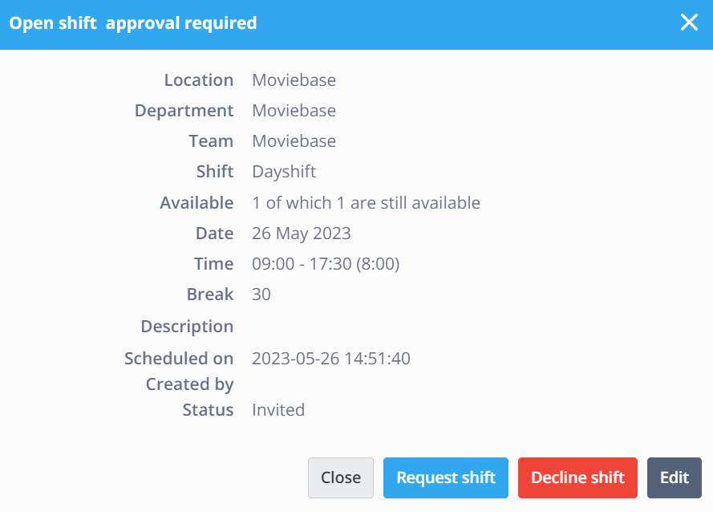713x512 pixels.
Task: Click the Invited status value
Action: [x=278, y=410]
